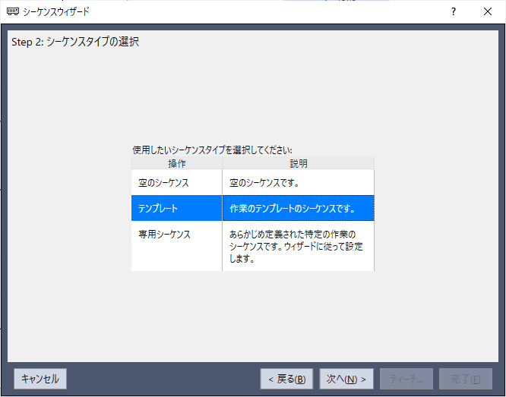Click description 作業のテンプレートのシーケンスです。
Image resolution: width=506 pixels, height=397 pixels.
pos(298,208)
